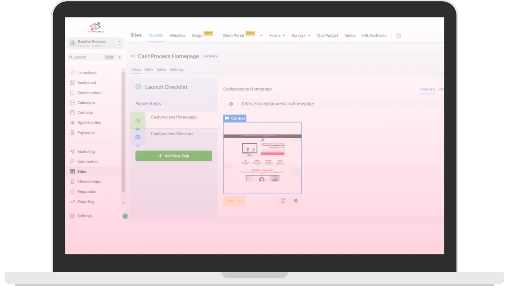This screenshot has width=509, height=286.
Task: Select the Overview tab
Action: [x=427, y=89]
